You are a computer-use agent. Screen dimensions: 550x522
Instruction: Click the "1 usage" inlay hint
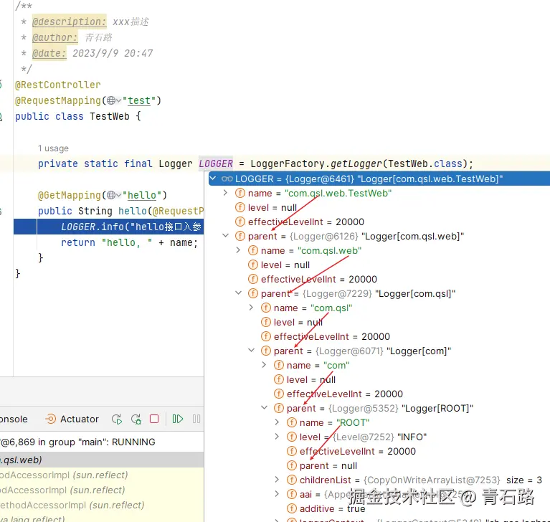(53, 148)
